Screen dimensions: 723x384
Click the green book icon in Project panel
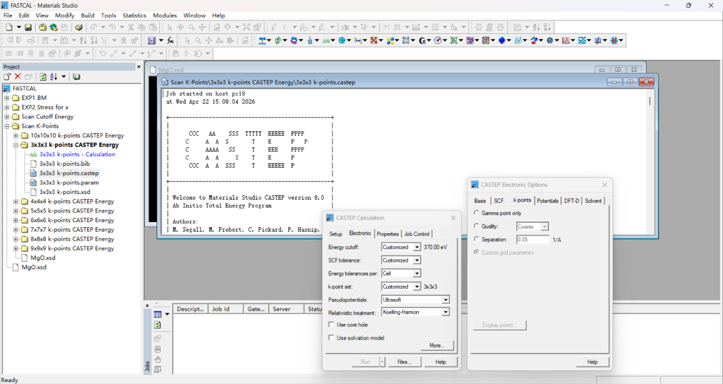click(76, 77)
